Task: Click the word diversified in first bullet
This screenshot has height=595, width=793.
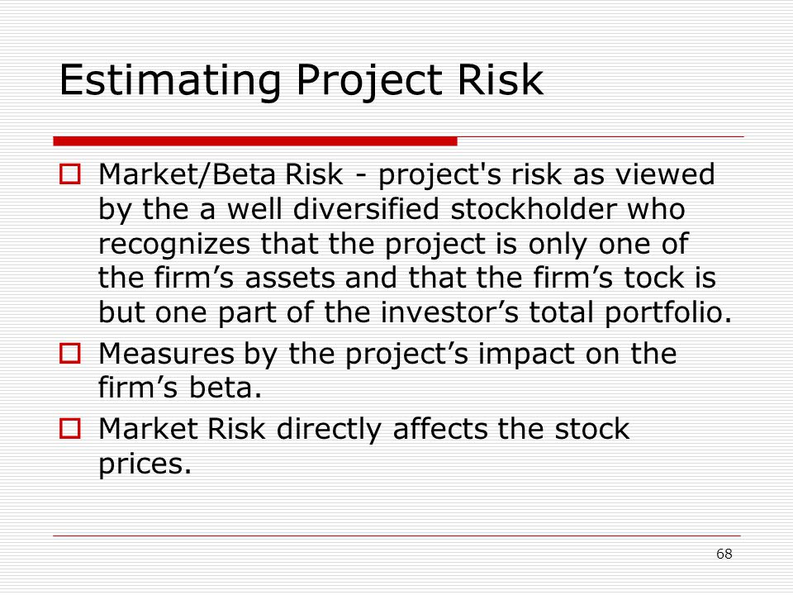Action: 366,209
